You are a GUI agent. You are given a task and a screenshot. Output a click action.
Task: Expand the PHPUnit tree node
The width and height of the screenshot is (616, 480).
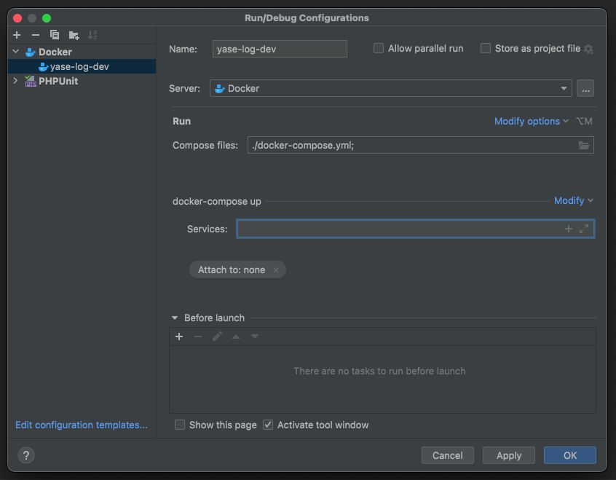(16, 82)
